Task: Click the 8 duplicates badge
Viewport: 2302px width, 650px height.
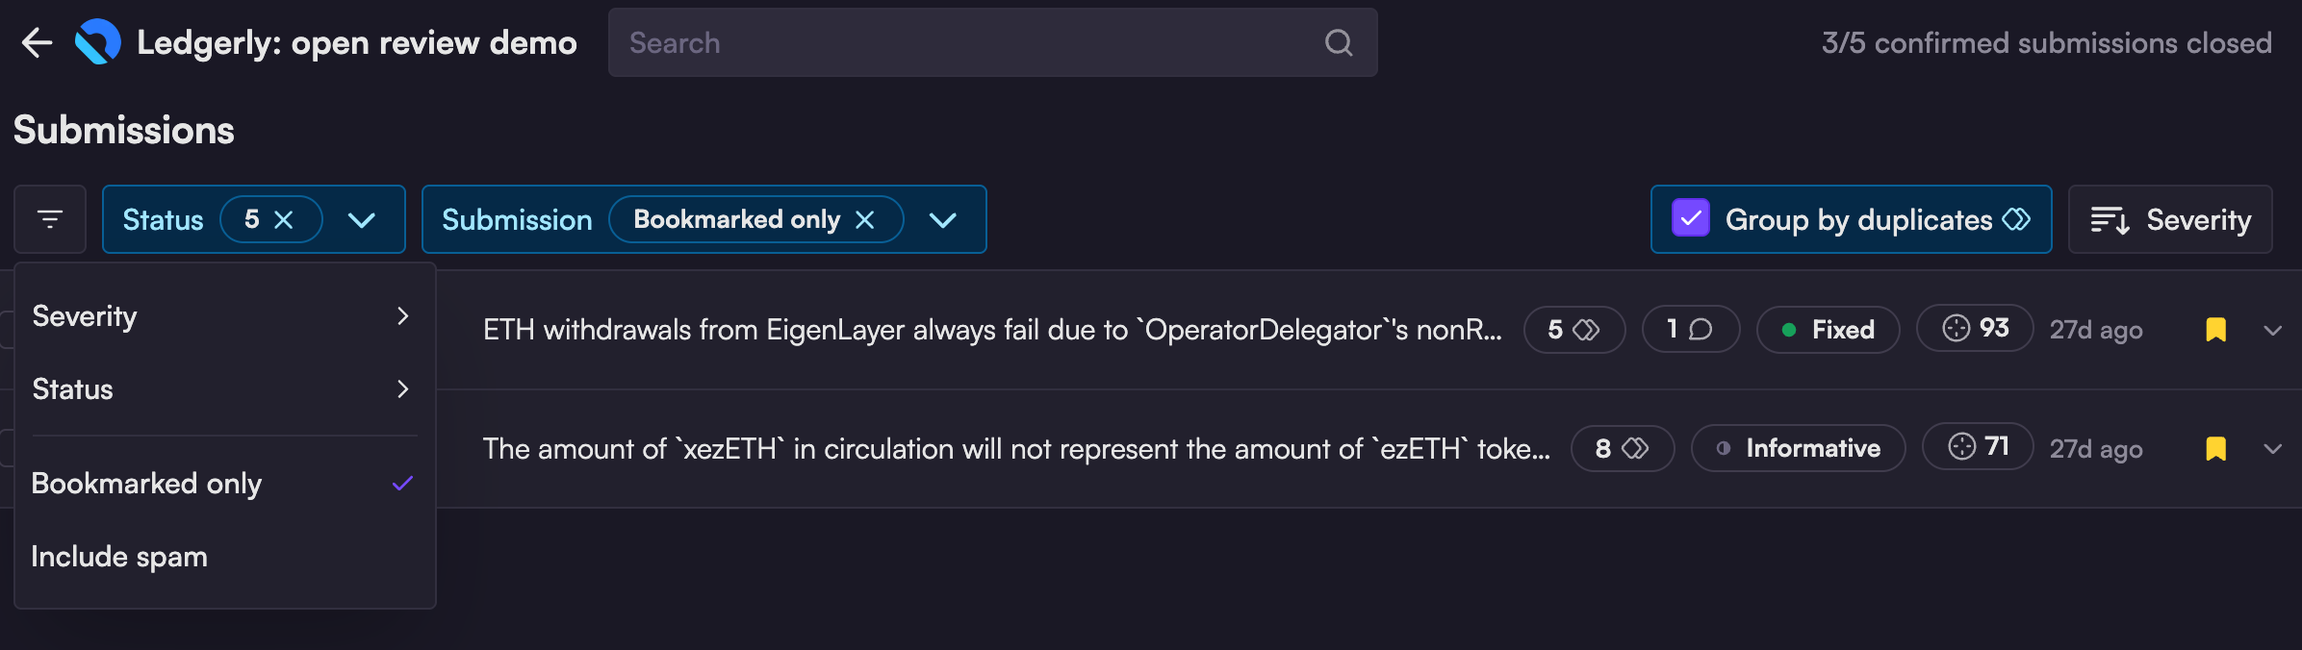Action: pyautogui.click(x=1622, y=448)
